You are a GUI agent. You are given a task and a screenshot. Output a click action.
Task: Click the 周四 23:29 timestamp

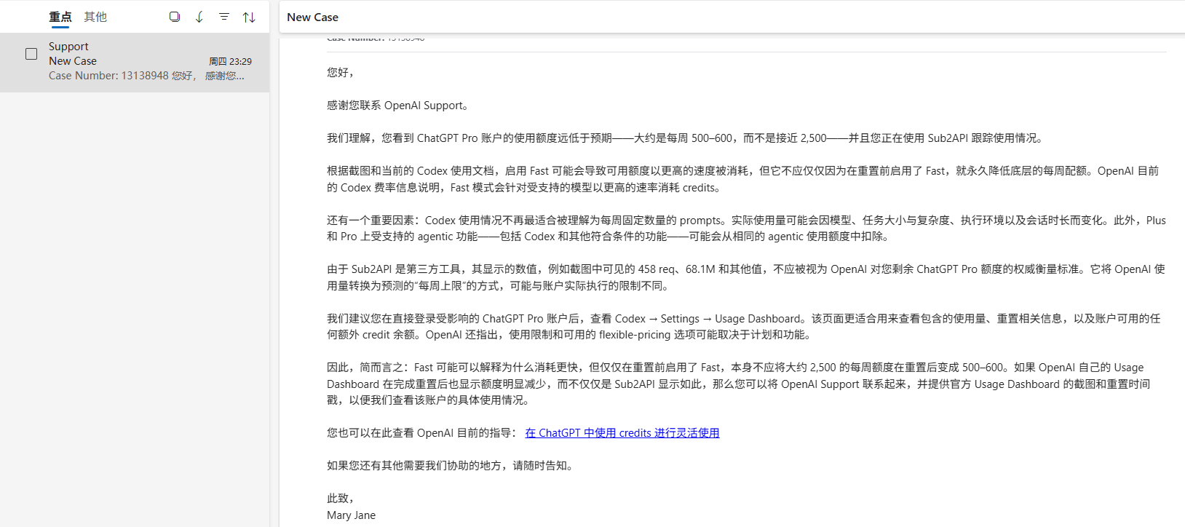[x=230, y=62]
